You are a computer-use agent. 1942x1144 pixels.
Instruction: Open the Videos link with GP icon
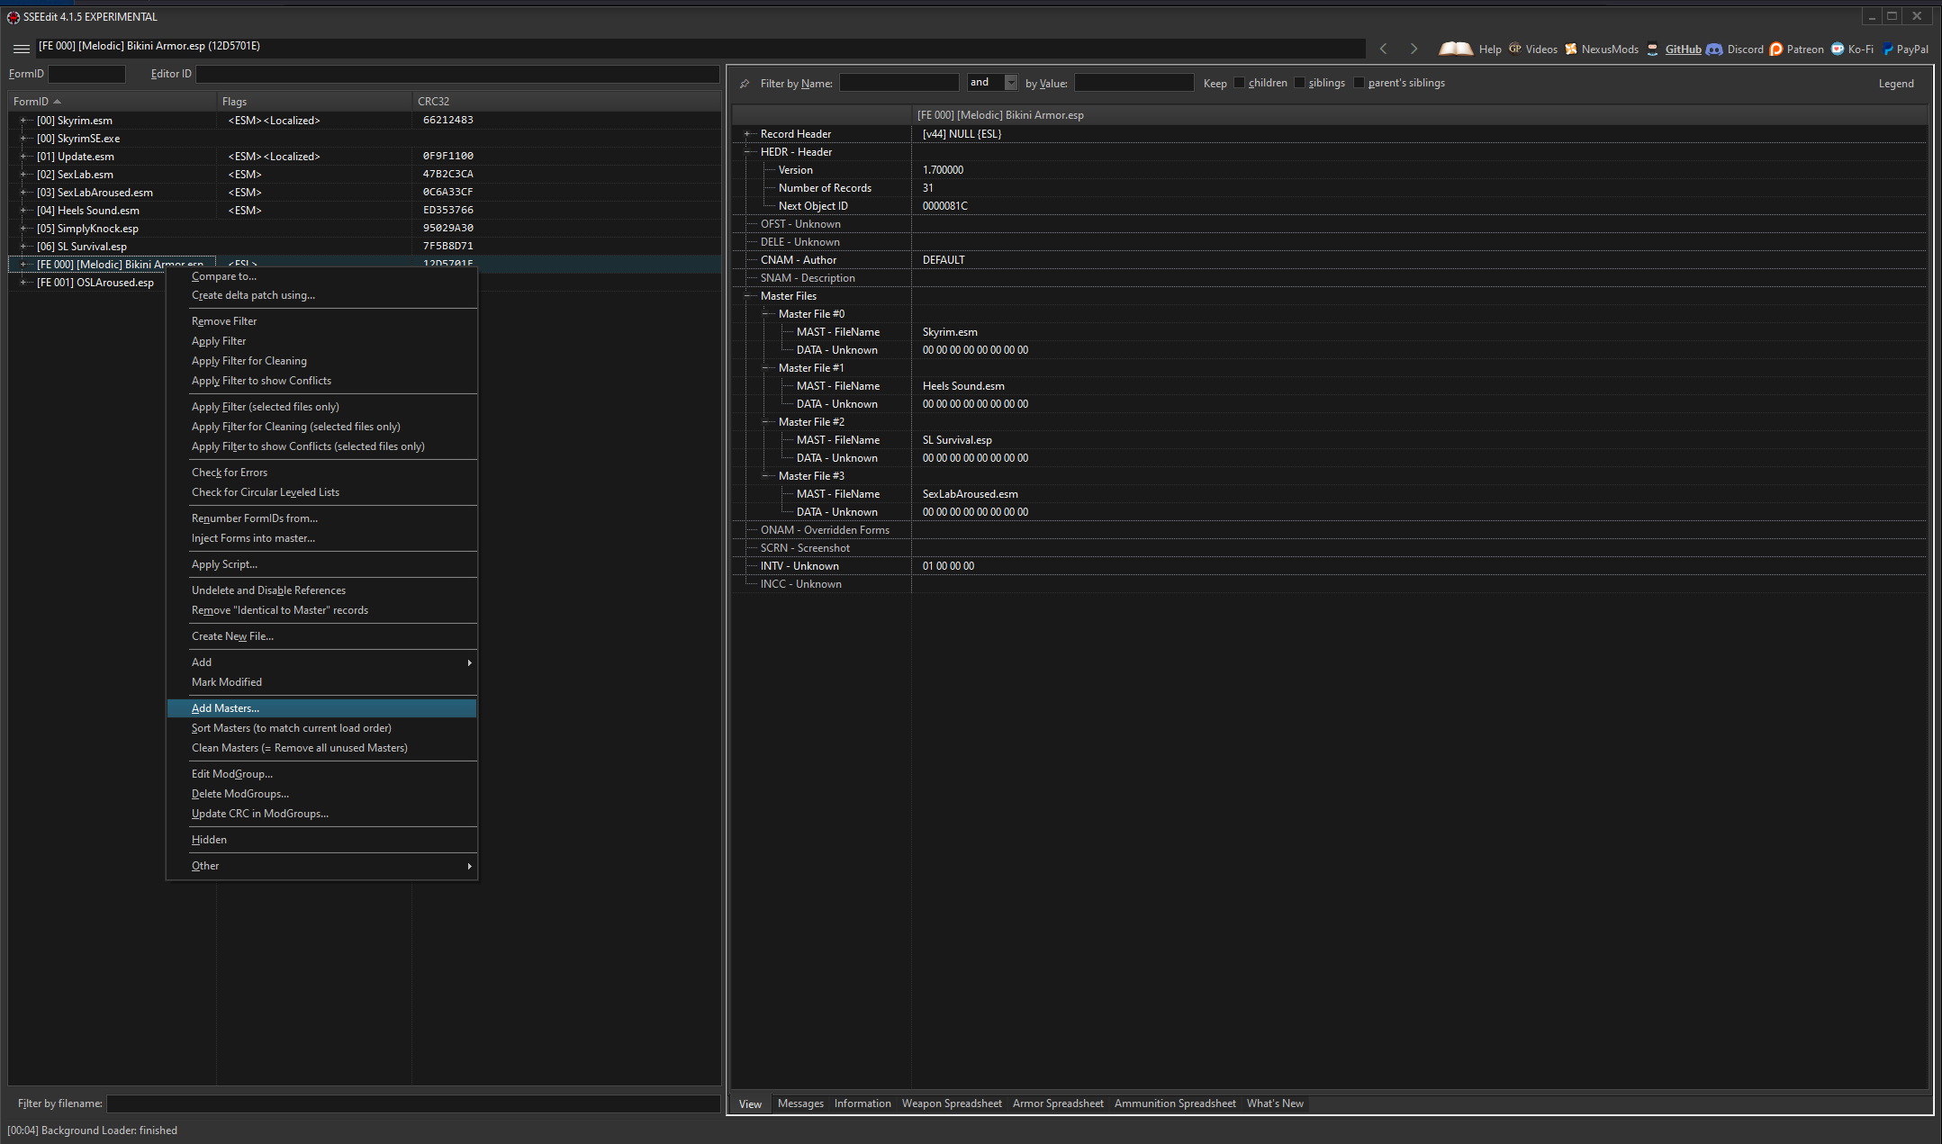point(1515,49)
